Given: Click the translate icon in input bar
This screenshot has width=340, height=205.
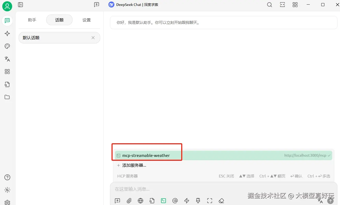Looking at the screenshot, I should point(320,201).
